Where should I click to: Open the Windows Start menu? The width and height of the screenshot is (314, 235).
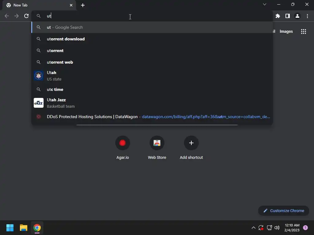click(x=10, y=228)
